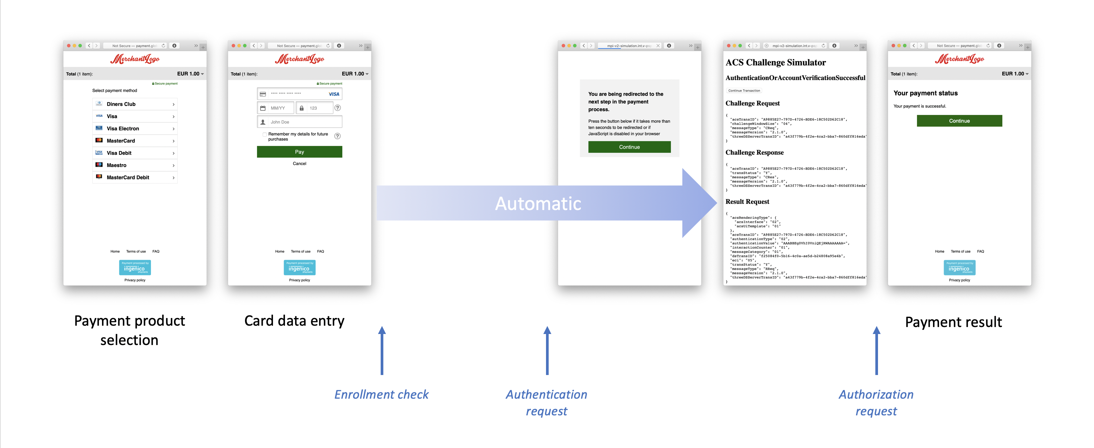Screen dimensions: 1094x448
Task: Click Ingenico badge in product selection window
Action: coord(135,268)
